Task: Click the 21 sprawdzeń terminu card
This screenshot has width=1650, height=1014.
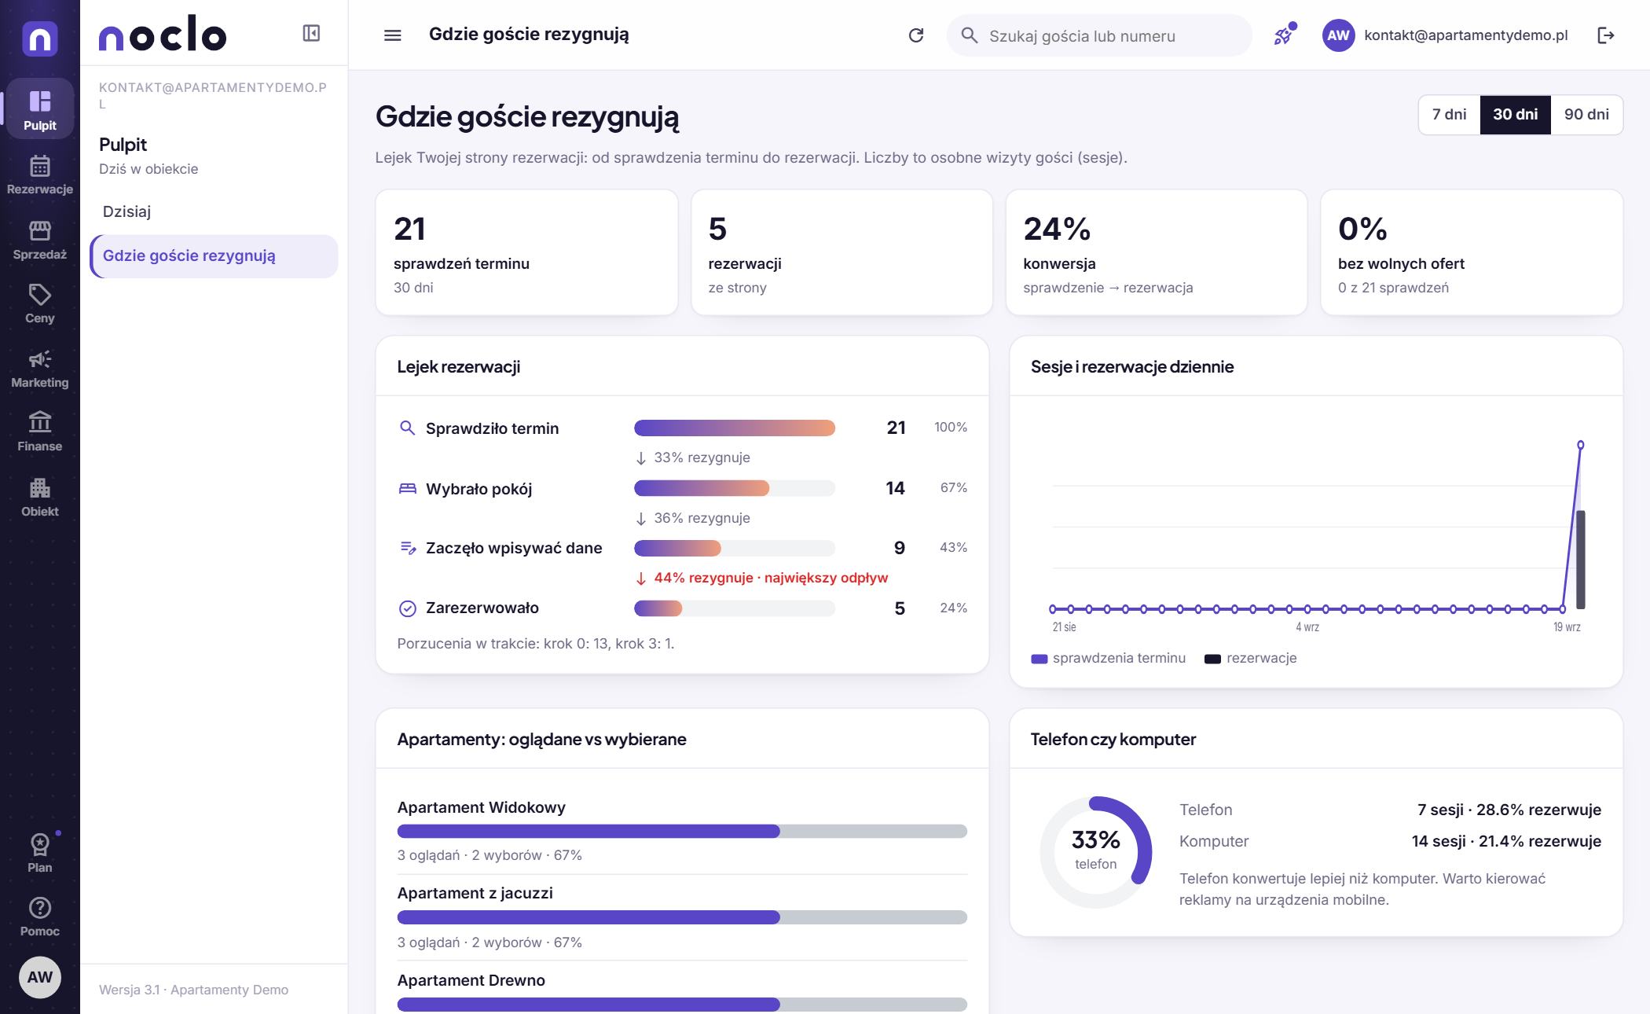Action: [x=526, y=252]
